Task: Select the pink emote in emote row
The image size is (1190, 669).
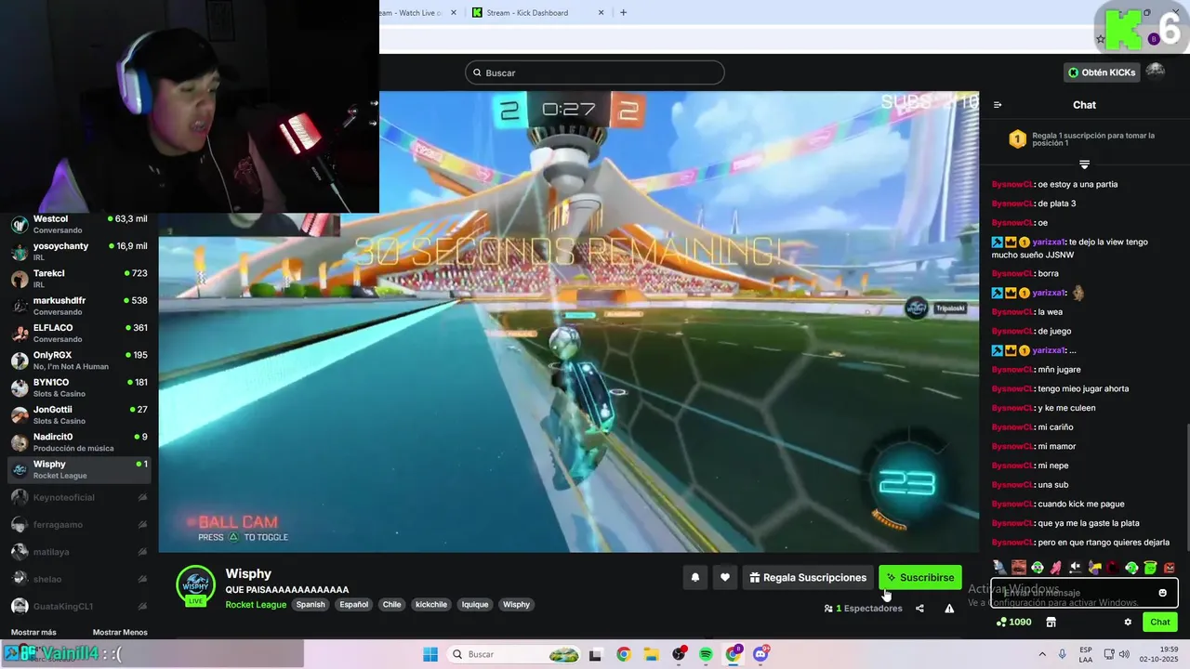Action: (x=1056, y=567)
